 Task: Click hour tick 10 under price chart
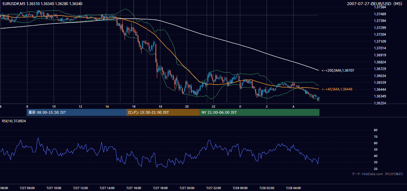pyautogui.click(x=54, y=107)
